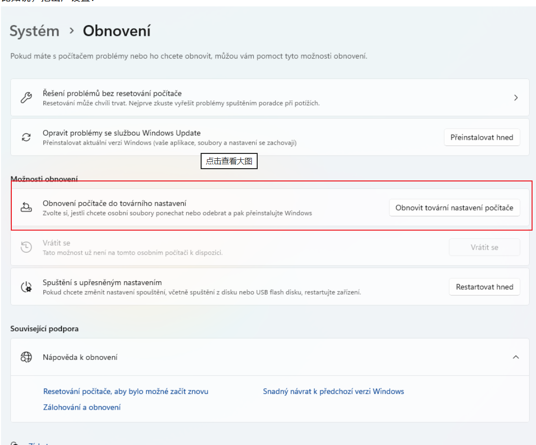This screenshot has height=445, width=536.
Task: Click the Vrátit se row title text
Action: 57,243
